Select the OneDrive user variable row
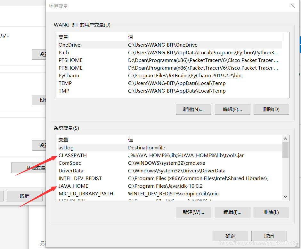The image size is (301, 249). coord(170,45)
